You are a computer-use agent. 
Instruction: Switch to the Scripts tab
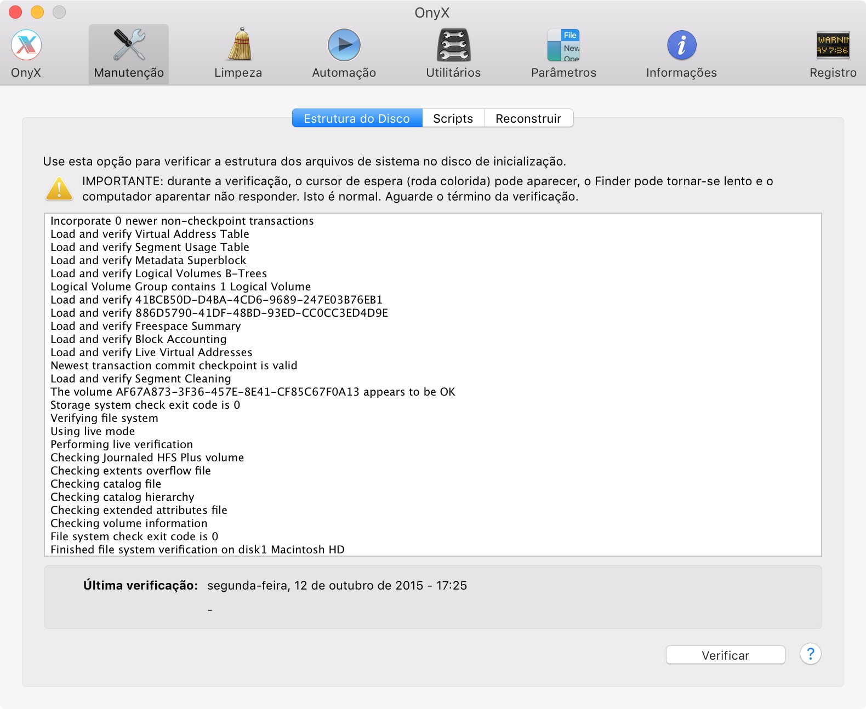[453, 118]
